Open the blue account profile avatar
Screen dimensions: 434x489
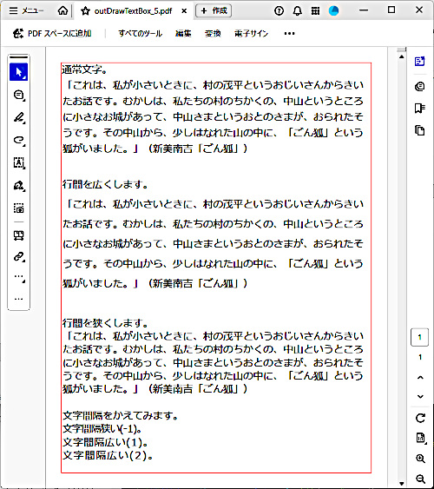333,10
